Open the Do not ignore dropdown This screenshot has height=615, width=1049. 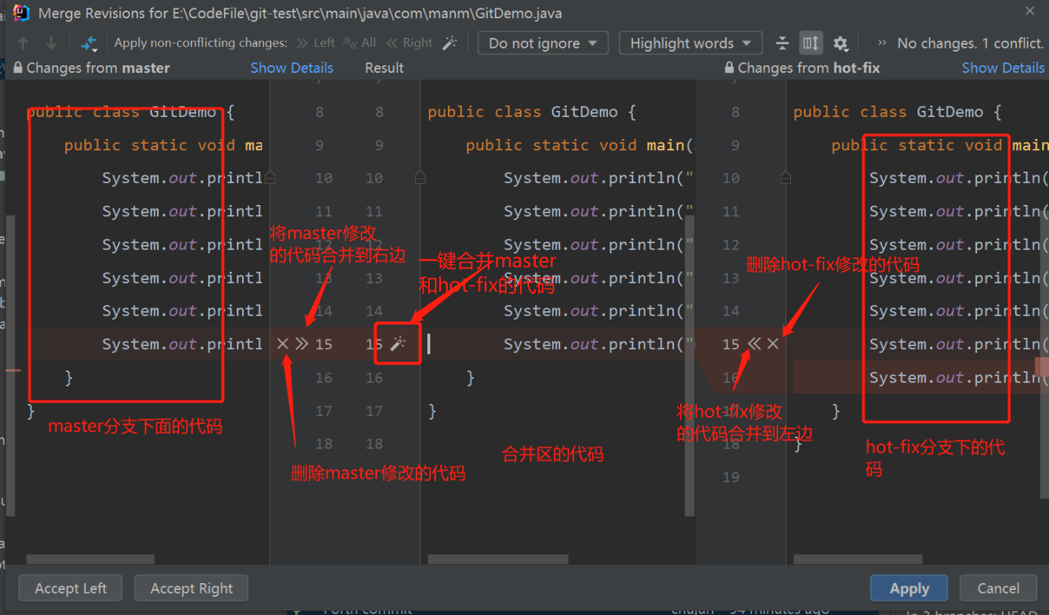click(543, 43)
